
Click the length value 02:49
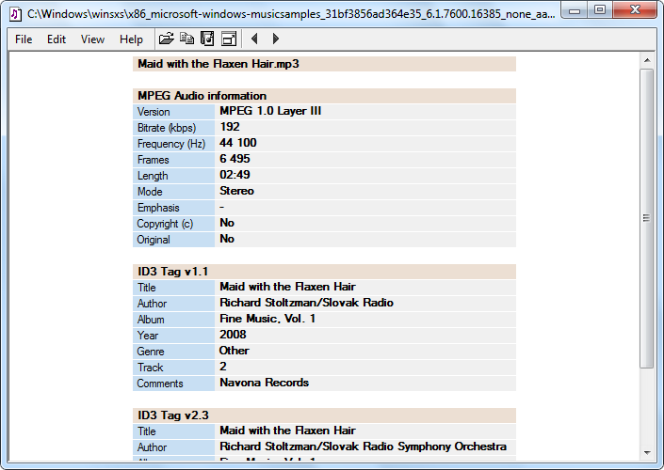[x=235, y=175]
